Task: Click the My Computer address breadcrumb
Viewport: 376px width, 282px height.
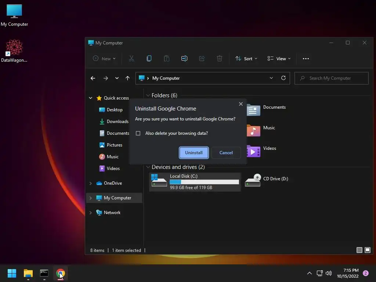Action: tap(166, 78)
